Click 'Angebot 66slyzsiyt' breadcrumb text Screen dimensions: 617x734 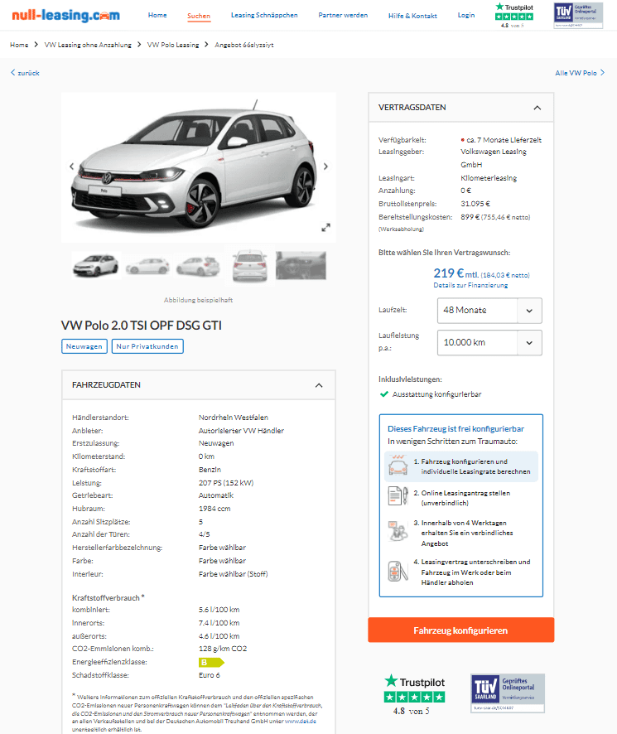[243, 45]
